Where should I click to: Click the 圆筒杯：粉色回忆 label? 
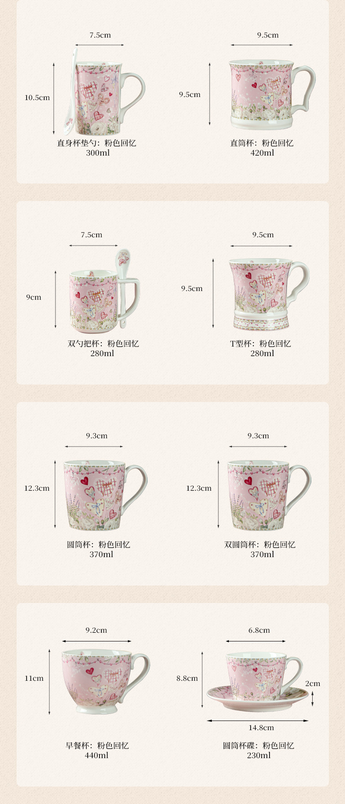pos(98,544)
